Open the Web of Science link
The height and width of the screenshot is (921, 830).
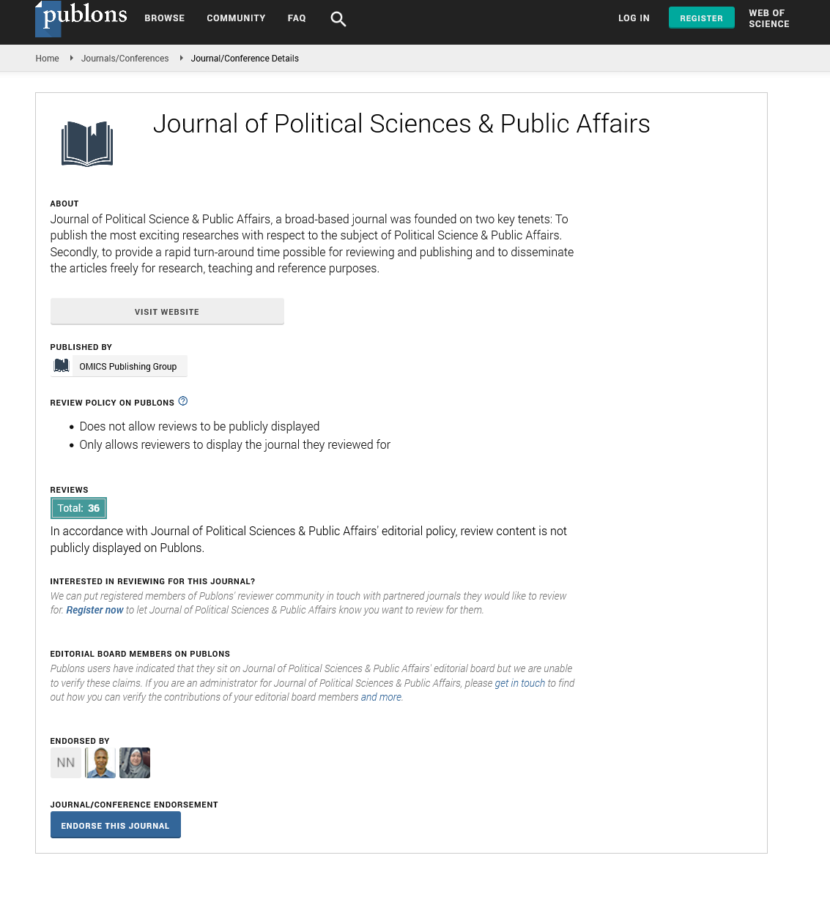pyautogui.click(x=768, y=18)
